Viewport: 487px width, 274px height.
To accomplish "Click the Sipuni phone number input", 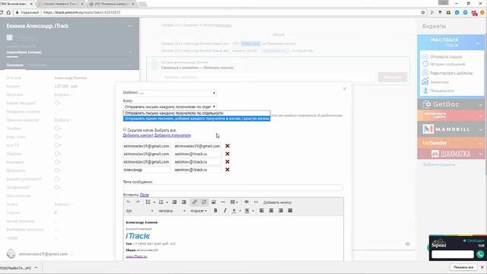I will tap(453, 254).
